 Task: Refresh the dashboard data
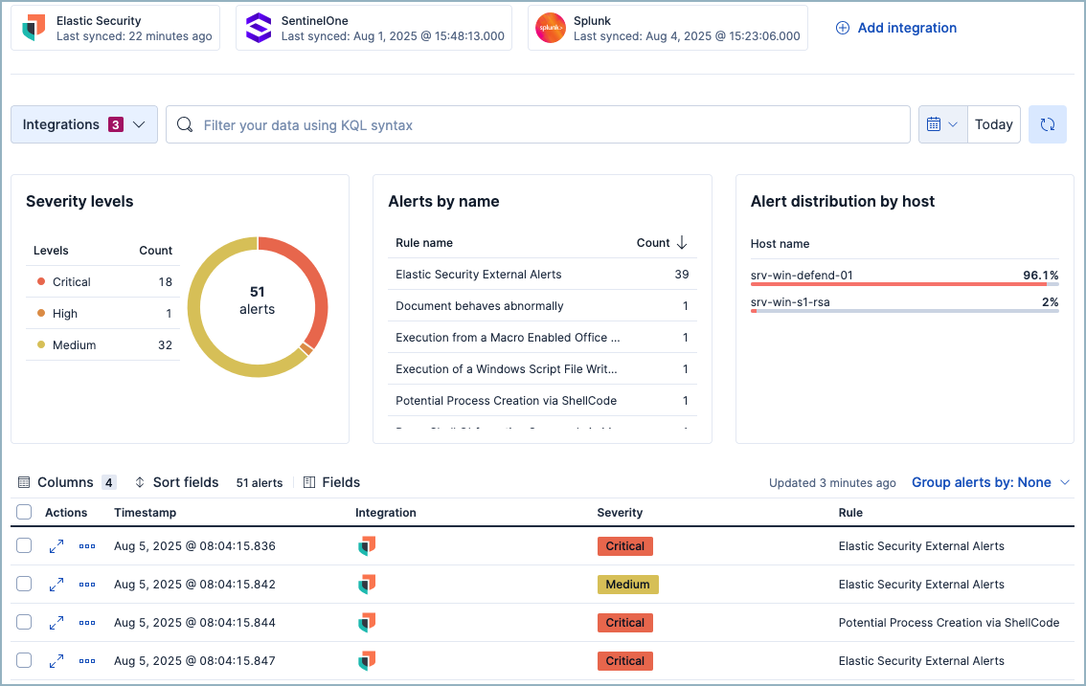tap(1047, 123)
